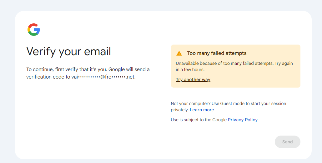The image size is (322, 163).
Task: Open the Try another way link
Action: pyautogui.click(x=193, y=79)
